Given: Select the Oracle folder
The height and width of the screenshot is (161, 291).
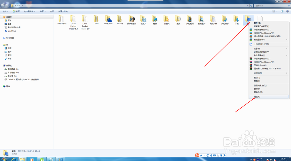Looking at the screenshot, I should (x=120, y=20).
